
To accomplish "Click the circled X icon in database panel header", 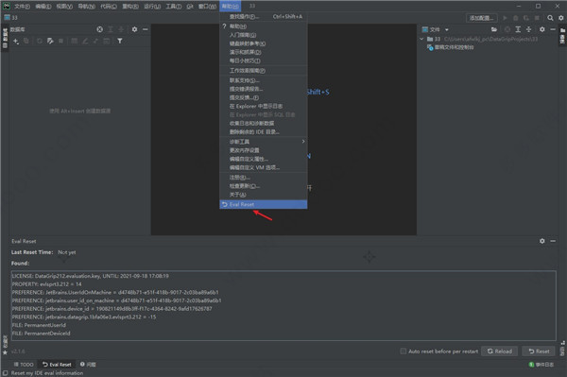I will (x=100, y=29).
